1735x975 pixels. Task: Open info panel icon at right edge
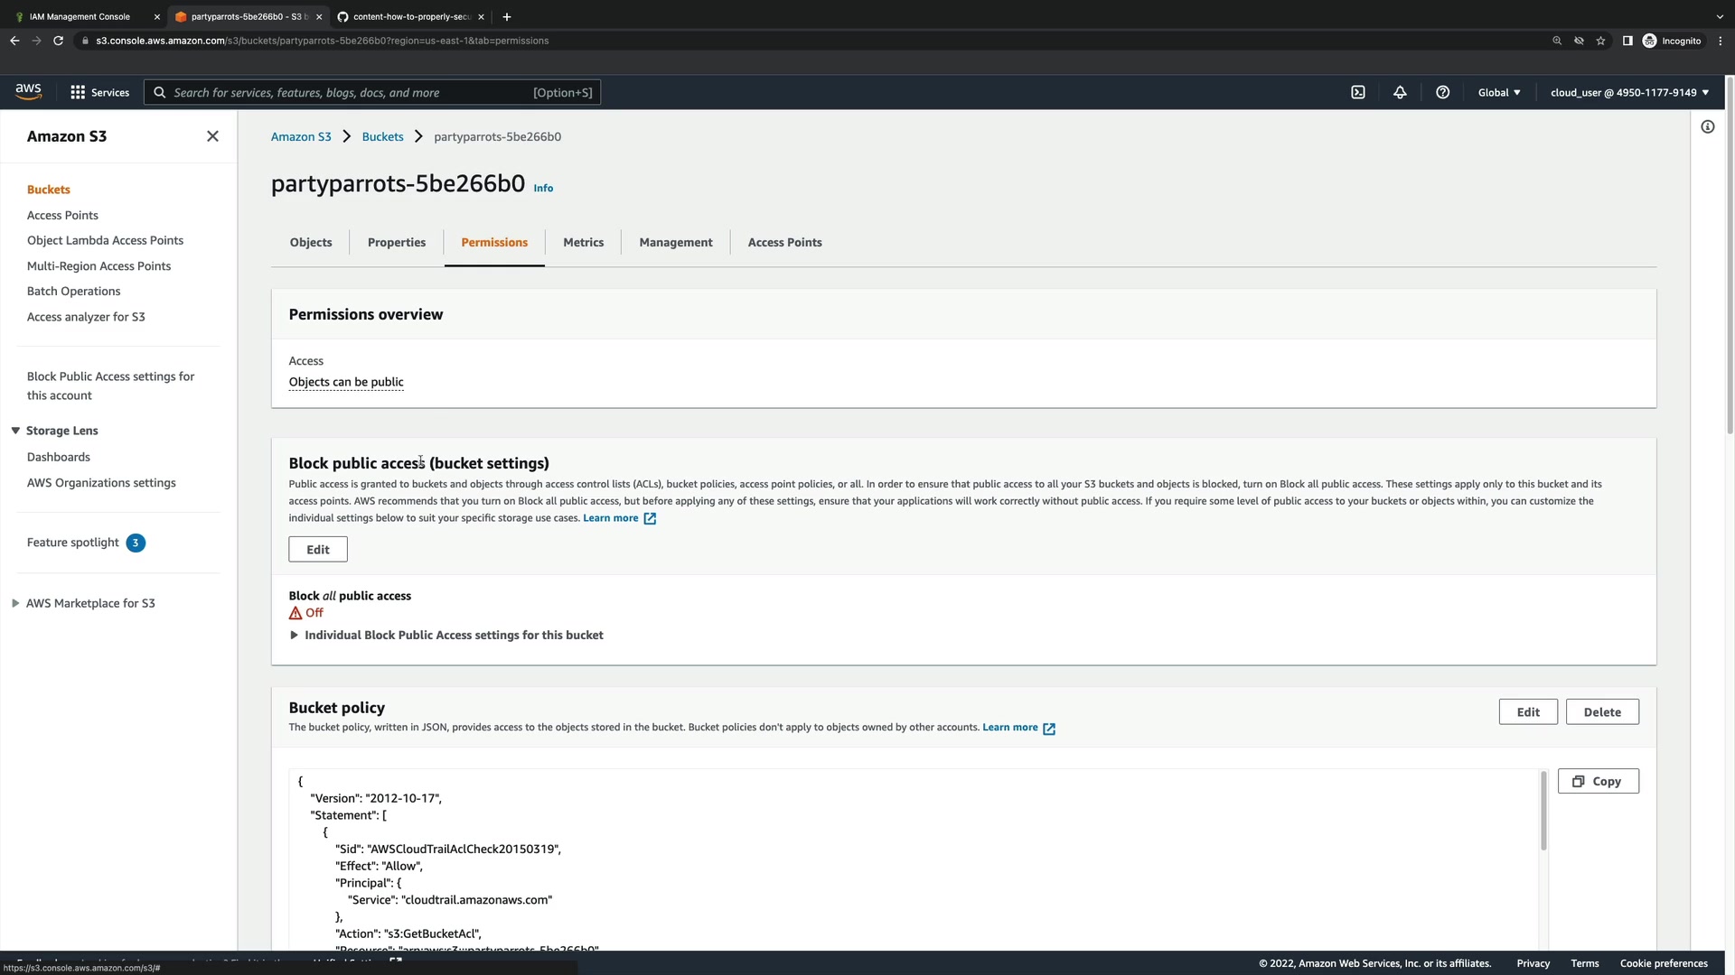[x=1707, y=126]
